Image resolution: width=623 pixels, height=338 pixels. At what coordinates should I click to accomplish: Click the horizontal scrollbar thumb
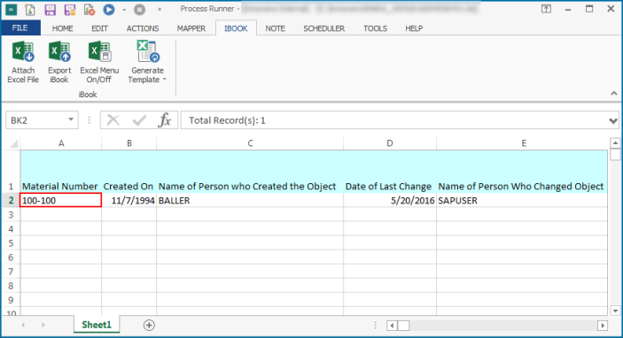click(x=403, y=326)
